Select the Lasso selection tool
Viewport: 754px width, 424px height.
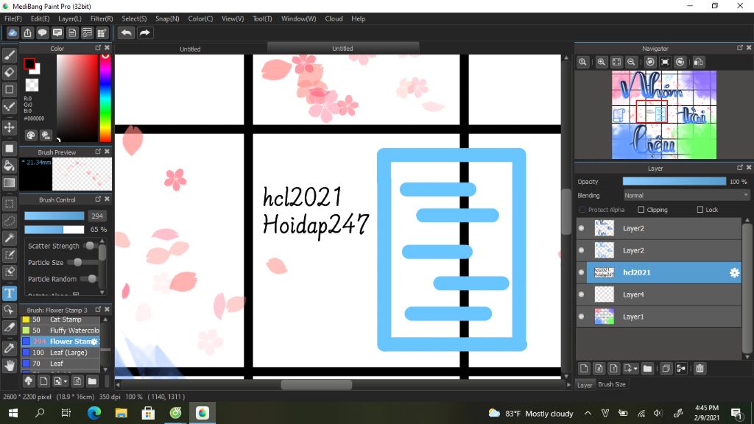click(x=9, y=221)
